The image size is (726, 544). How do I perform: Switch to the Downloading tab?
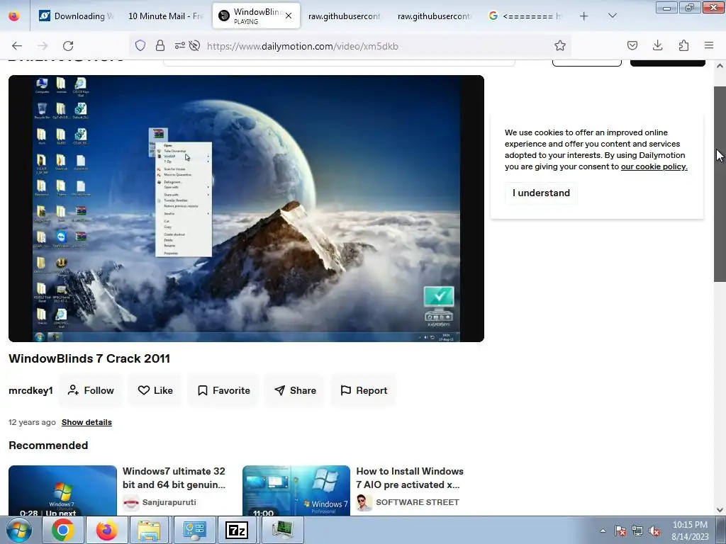coord(77,16)
